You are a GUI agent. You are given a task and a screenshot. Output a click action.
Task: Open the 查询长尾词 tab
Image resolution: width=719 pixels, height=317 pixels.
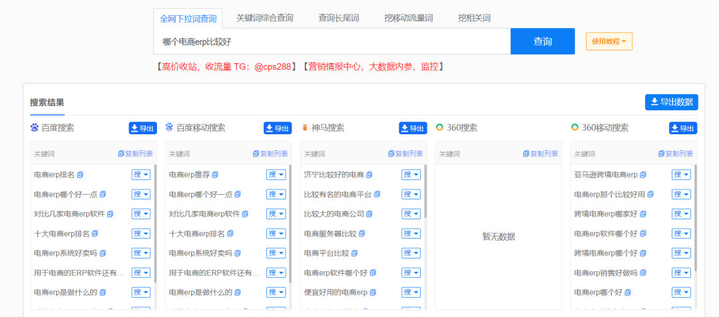[x=338, y=19]
